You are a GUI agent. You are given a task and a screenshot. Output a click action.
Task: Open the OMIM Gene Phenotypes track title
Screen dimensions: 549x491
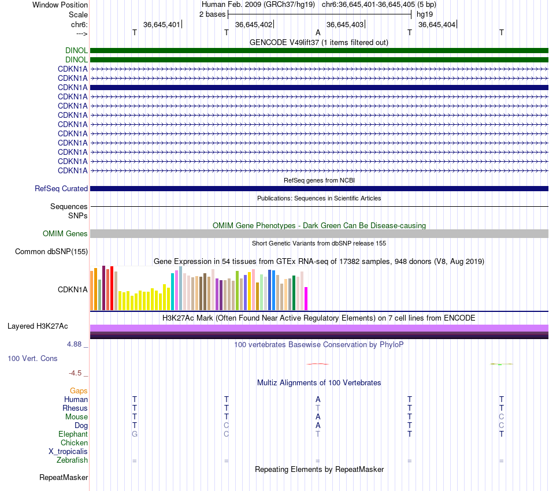coord(319,225)
